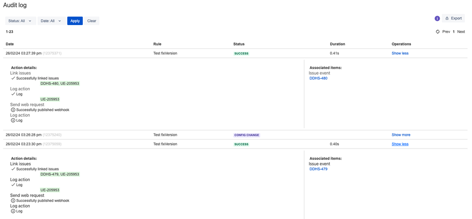This screenshot has width=472, height=219.
Task: Open the Date: All filter dropdown
Action: [51, 21]
